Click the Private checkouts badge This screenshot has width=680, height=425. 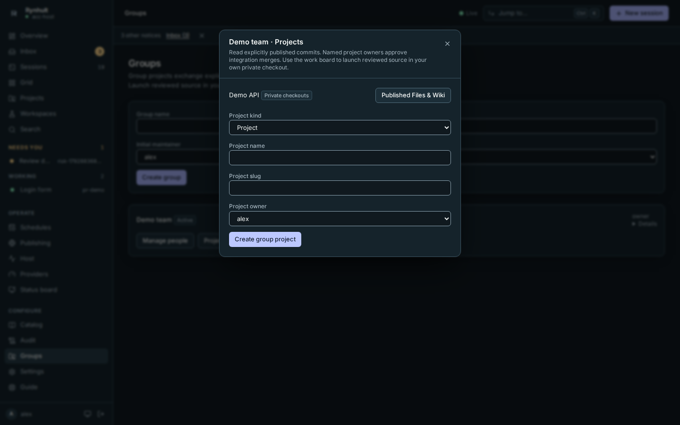coord(287,95)
